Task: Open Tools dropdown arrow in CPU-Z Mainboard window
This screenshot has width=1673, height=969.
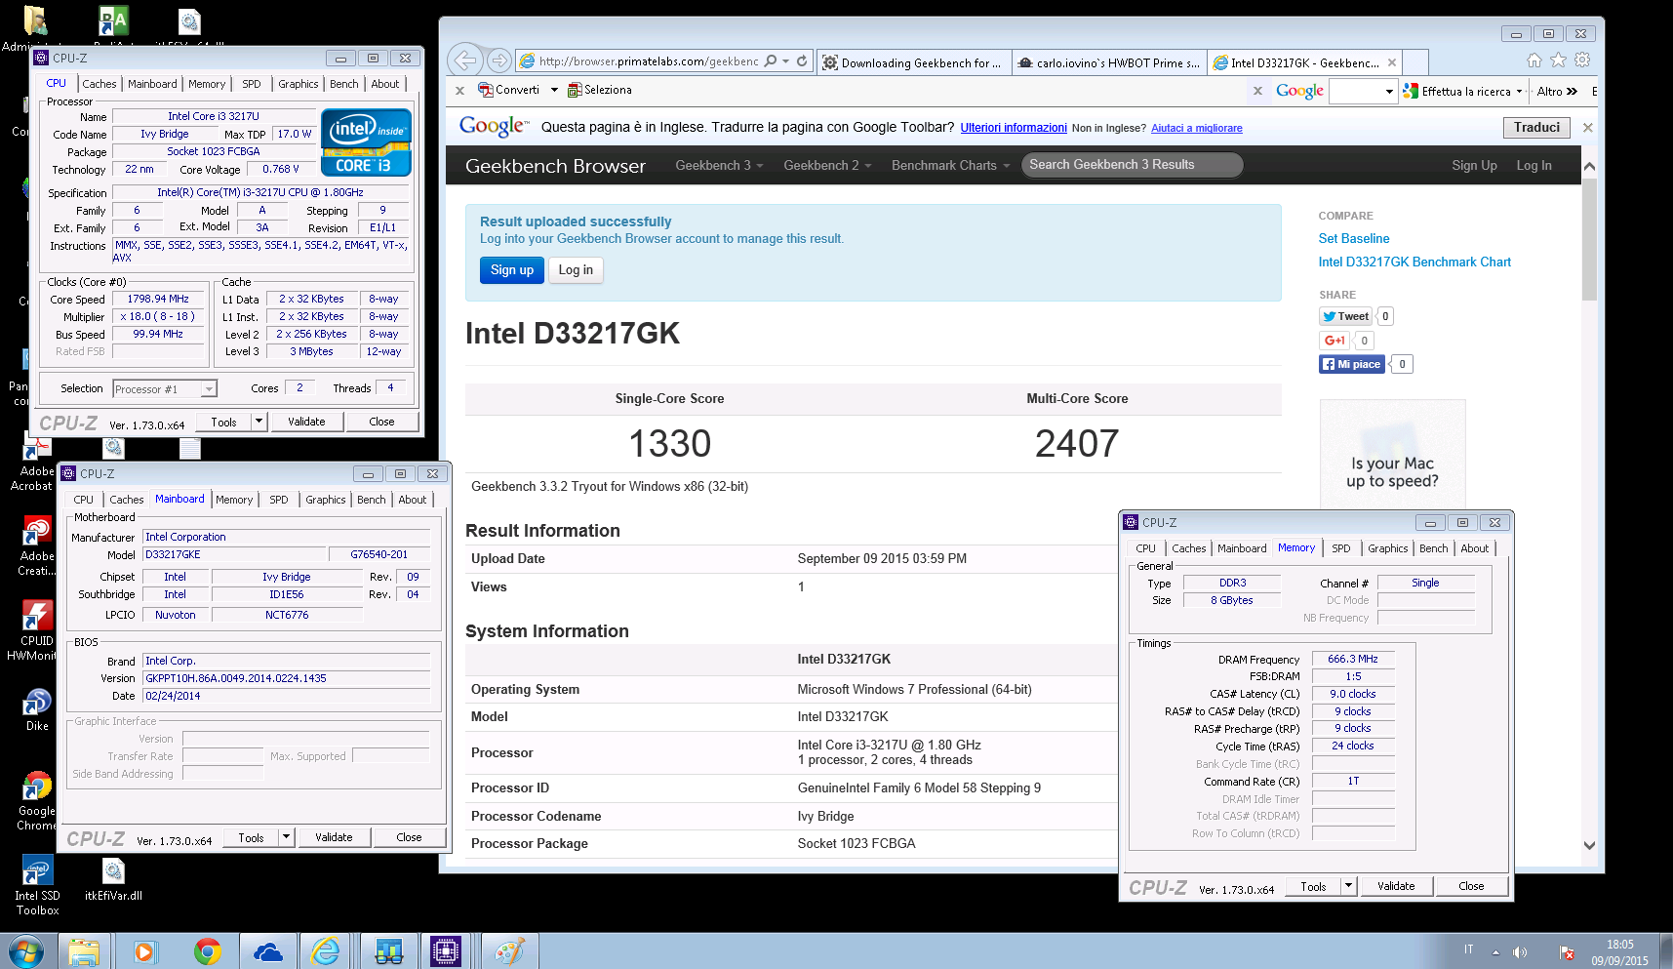Action: 286,837
